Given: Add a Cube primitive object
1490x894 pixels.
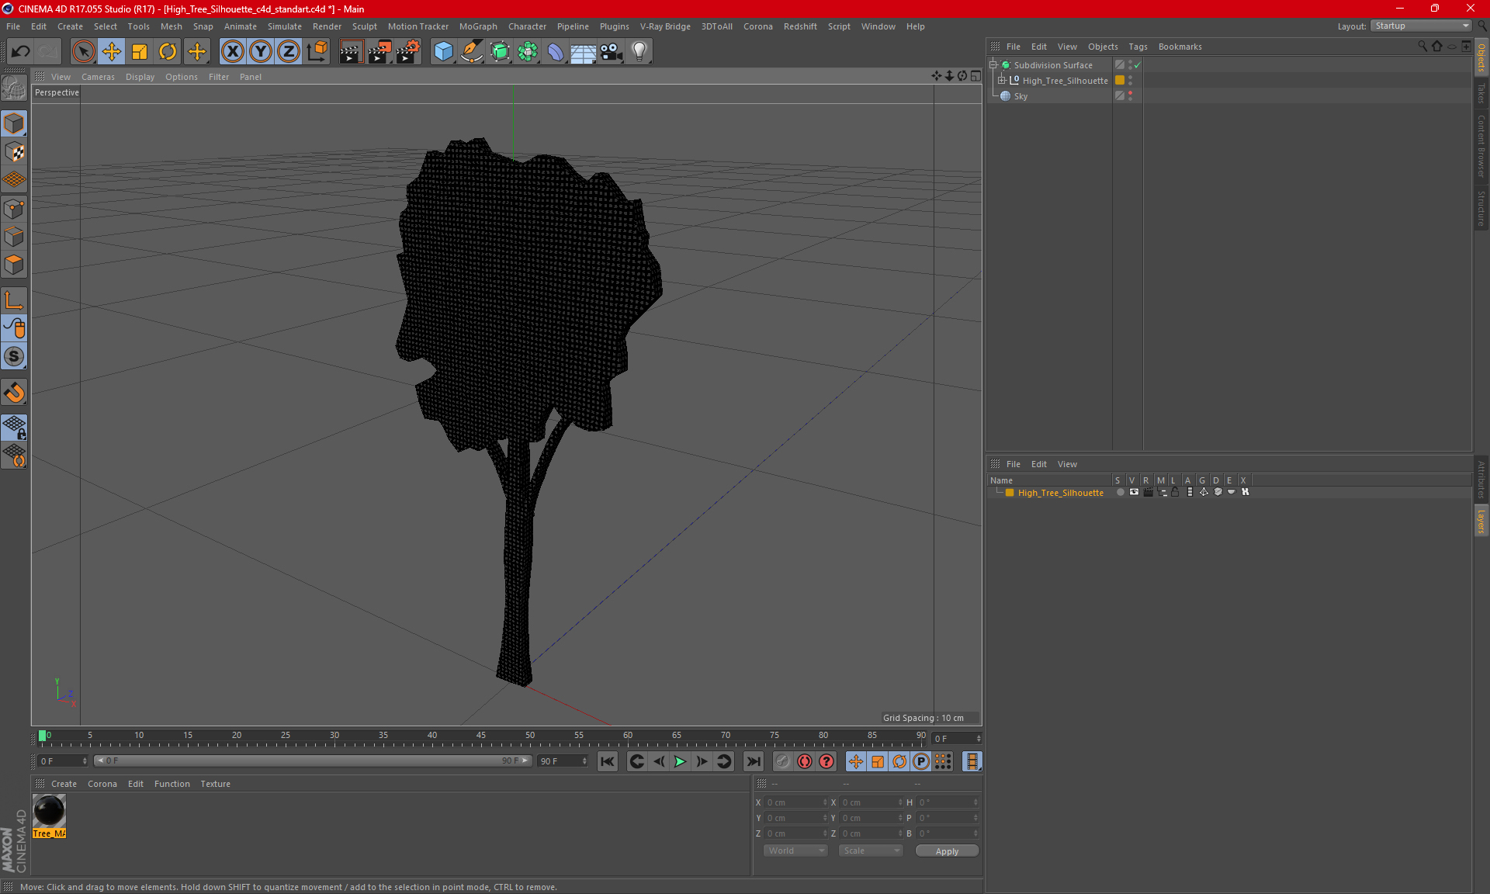Looking at the screenshot, I should (x=443, y=52).
